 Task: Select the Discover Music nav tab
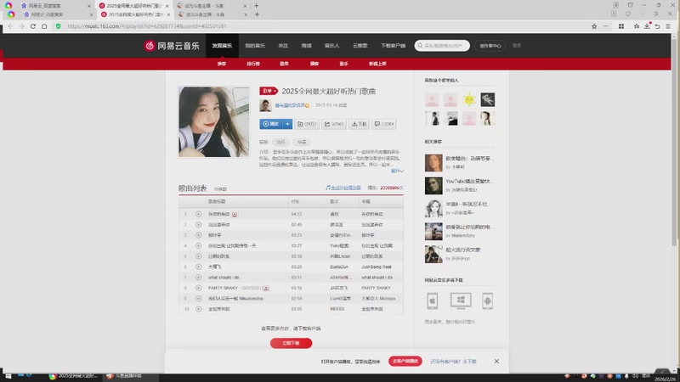[x=222, y=46]
